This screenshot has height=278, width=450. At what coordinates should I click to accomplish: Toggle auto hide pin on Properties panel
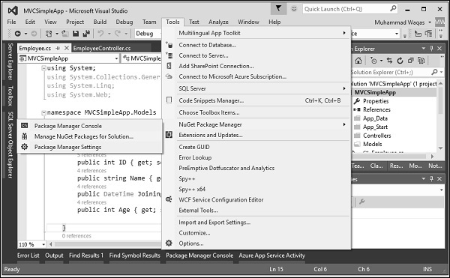[x=431, y=178]
